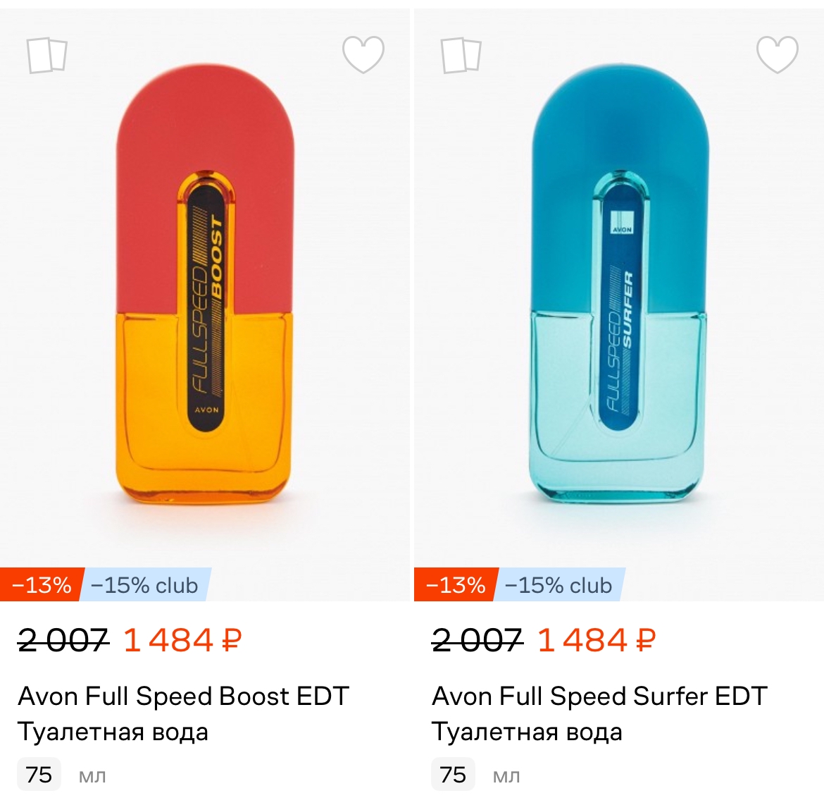Viewport: 824px width, 798px height.
Task: Click the −13% badge on Boost card
Action: point(42,585)
